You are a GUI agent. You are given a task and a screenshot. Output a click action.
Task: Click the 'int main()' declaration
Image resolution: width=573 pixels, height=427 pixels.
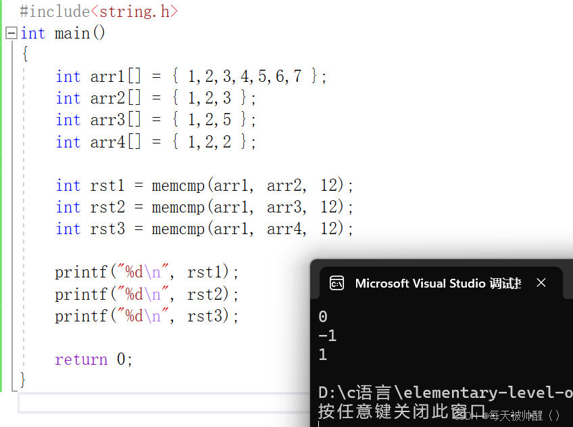click(x=62, y=33)
